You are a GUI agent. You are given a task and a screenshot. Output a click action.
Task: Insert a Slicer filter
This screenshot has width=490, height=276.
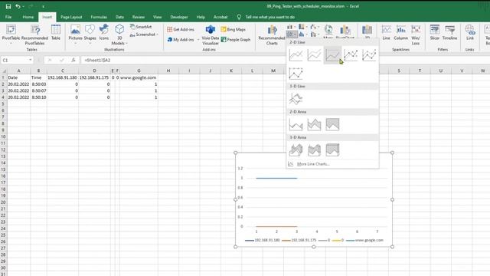[x=435, y=32]
